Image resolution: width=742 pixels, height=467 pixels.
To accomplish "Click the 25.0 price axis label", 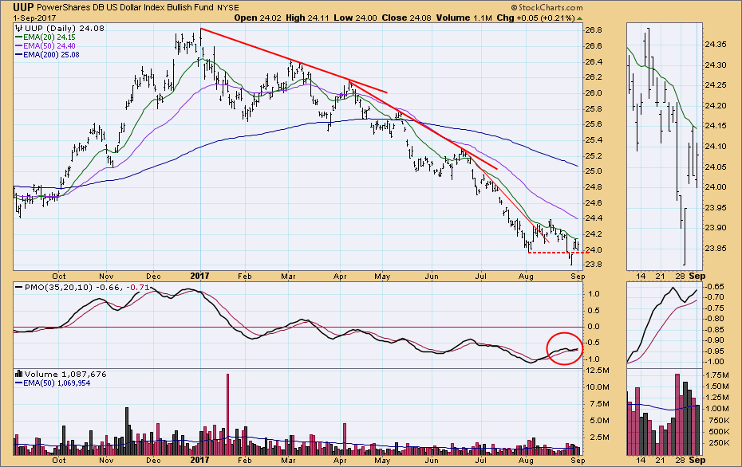I will pyautogui.click(x=594, y=171).
